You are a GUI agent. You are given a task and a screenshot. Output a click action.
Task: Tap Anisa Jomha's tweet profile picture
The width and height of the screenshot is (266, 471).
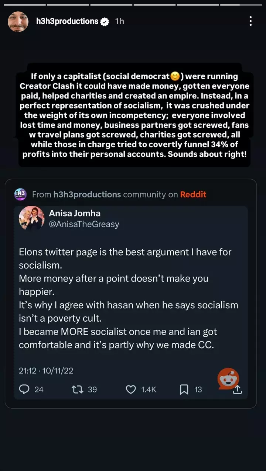(x=31, y=218)
